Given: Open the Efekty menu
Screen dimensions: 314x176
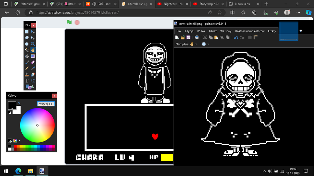Looking at the screenshot, I should [x=272, y=31].
